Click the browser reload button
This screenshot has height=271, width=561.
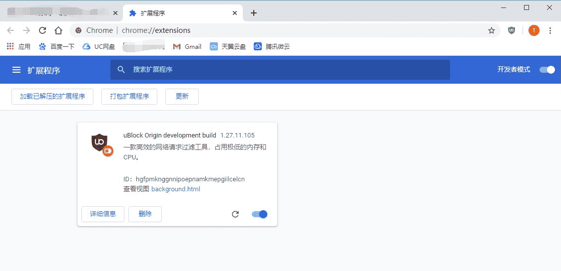pos(42,30)
